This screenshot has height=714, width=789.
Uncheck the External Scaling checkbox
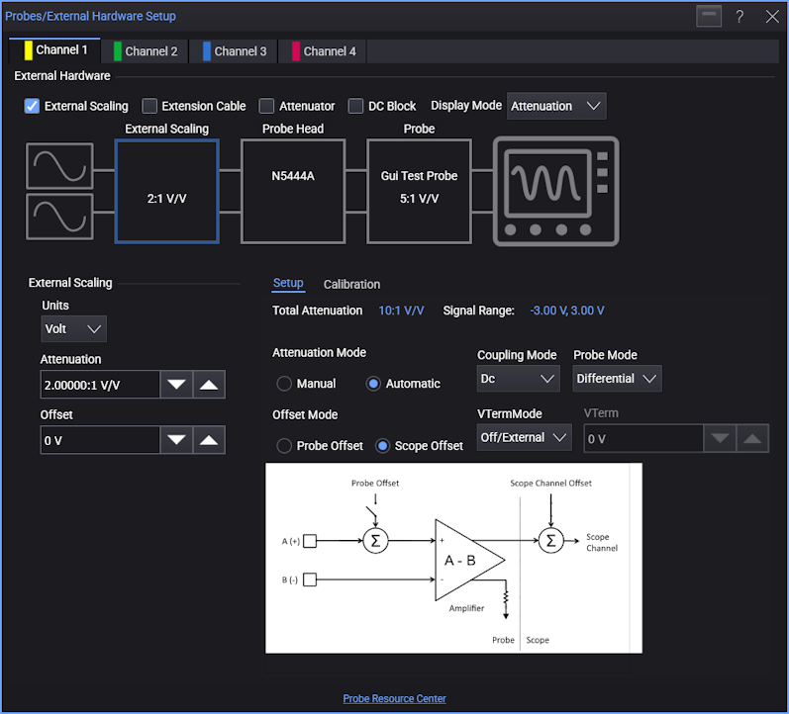[x=33, y=106]
